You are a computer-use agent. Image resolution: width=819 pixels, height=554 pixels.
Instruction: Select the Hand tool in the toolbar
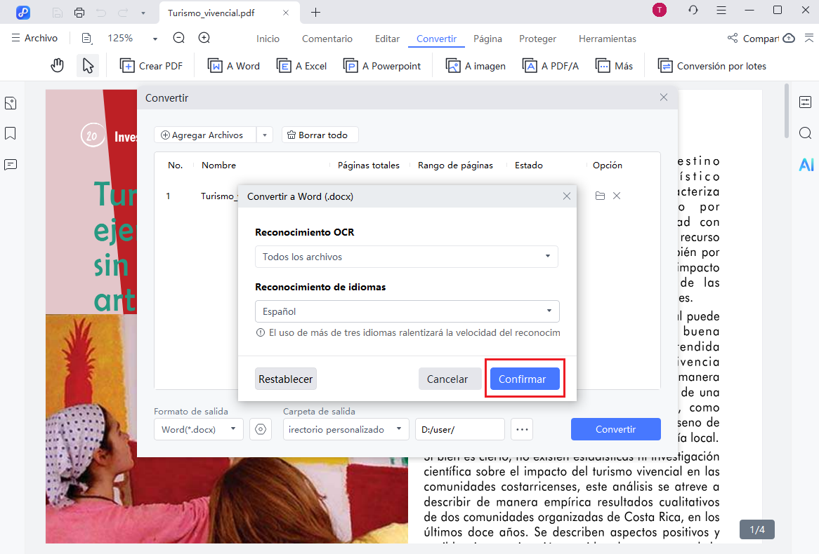[x=57, y=65]
